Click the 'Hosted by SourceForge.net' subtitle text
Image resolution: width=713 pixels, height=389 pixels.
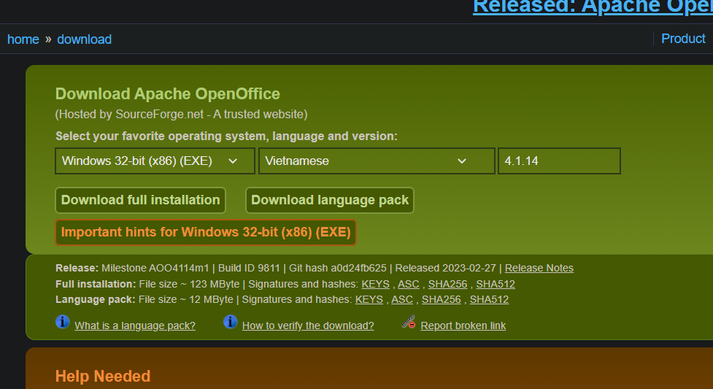coord(181,114)
